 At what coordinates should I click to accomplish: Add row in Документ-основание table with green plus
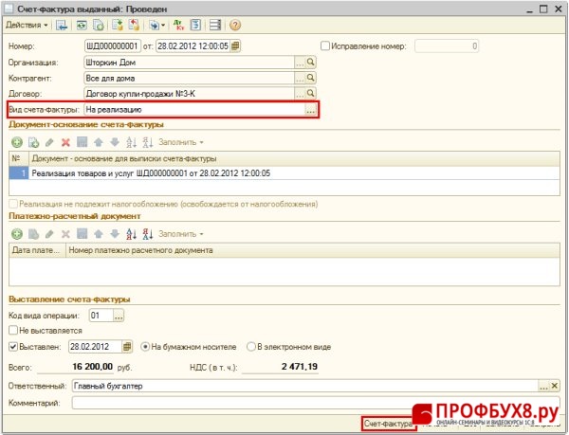[16, 142]
